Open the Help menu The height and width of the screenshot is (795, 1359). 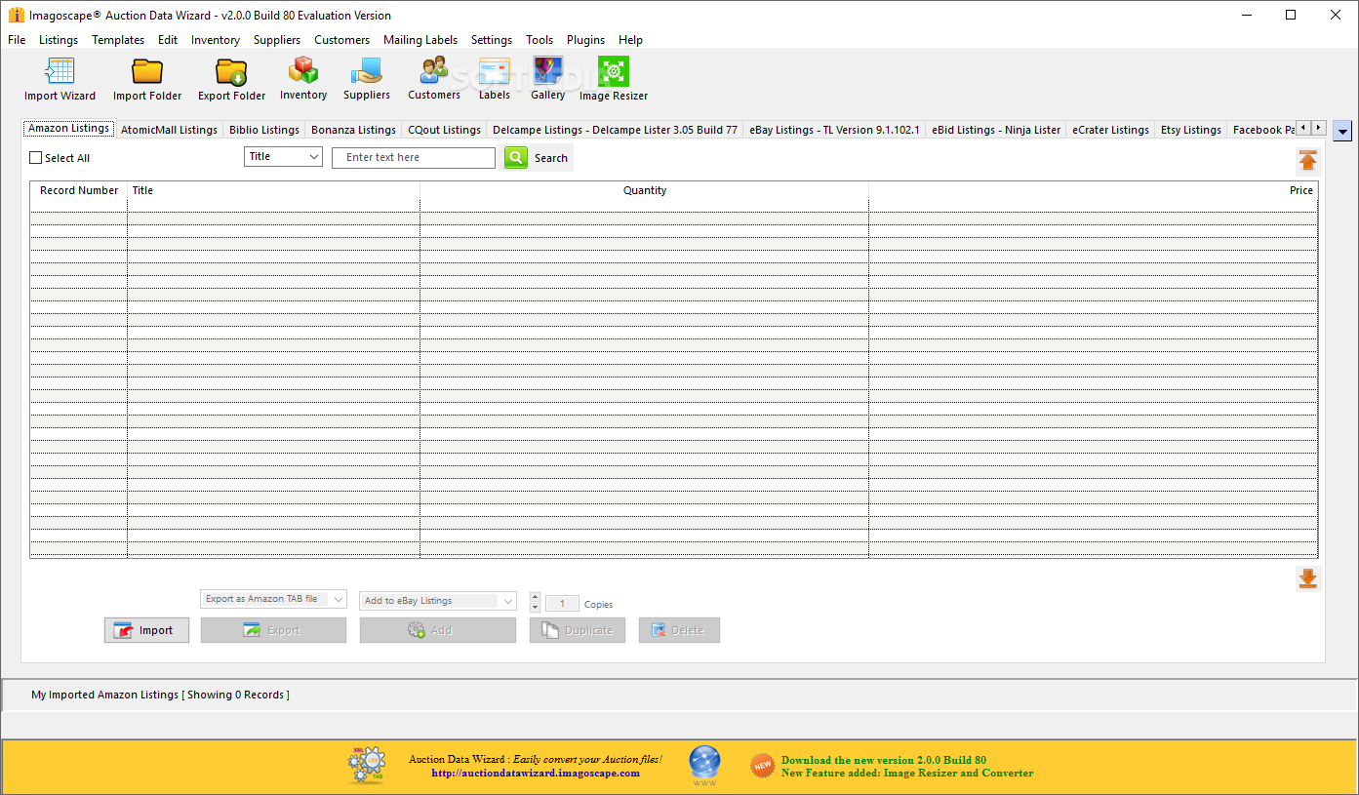(630, 40)
